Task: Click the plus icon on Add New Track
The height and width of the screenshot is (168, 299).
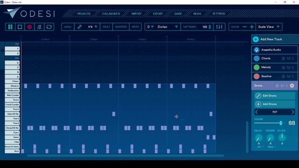Action: point(256,39)
